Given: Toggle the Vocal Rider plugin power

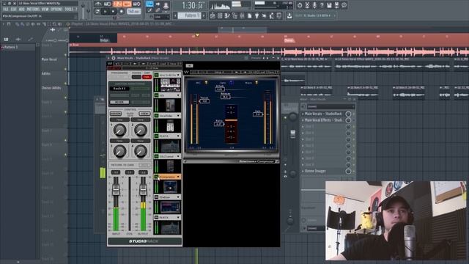Looking at the screenshot, I should (x=156, y=116).
